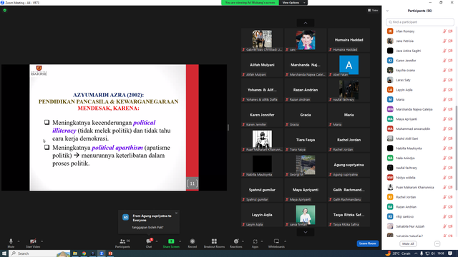This screenshot has width=458, height=257.
Task: Select sania firman video thumbnail
Action: tap(306, 215)
